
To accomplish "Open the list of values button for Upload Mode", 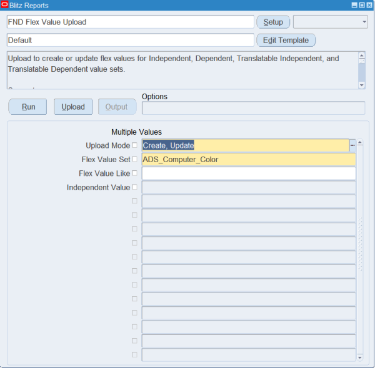I will [352, 145].
